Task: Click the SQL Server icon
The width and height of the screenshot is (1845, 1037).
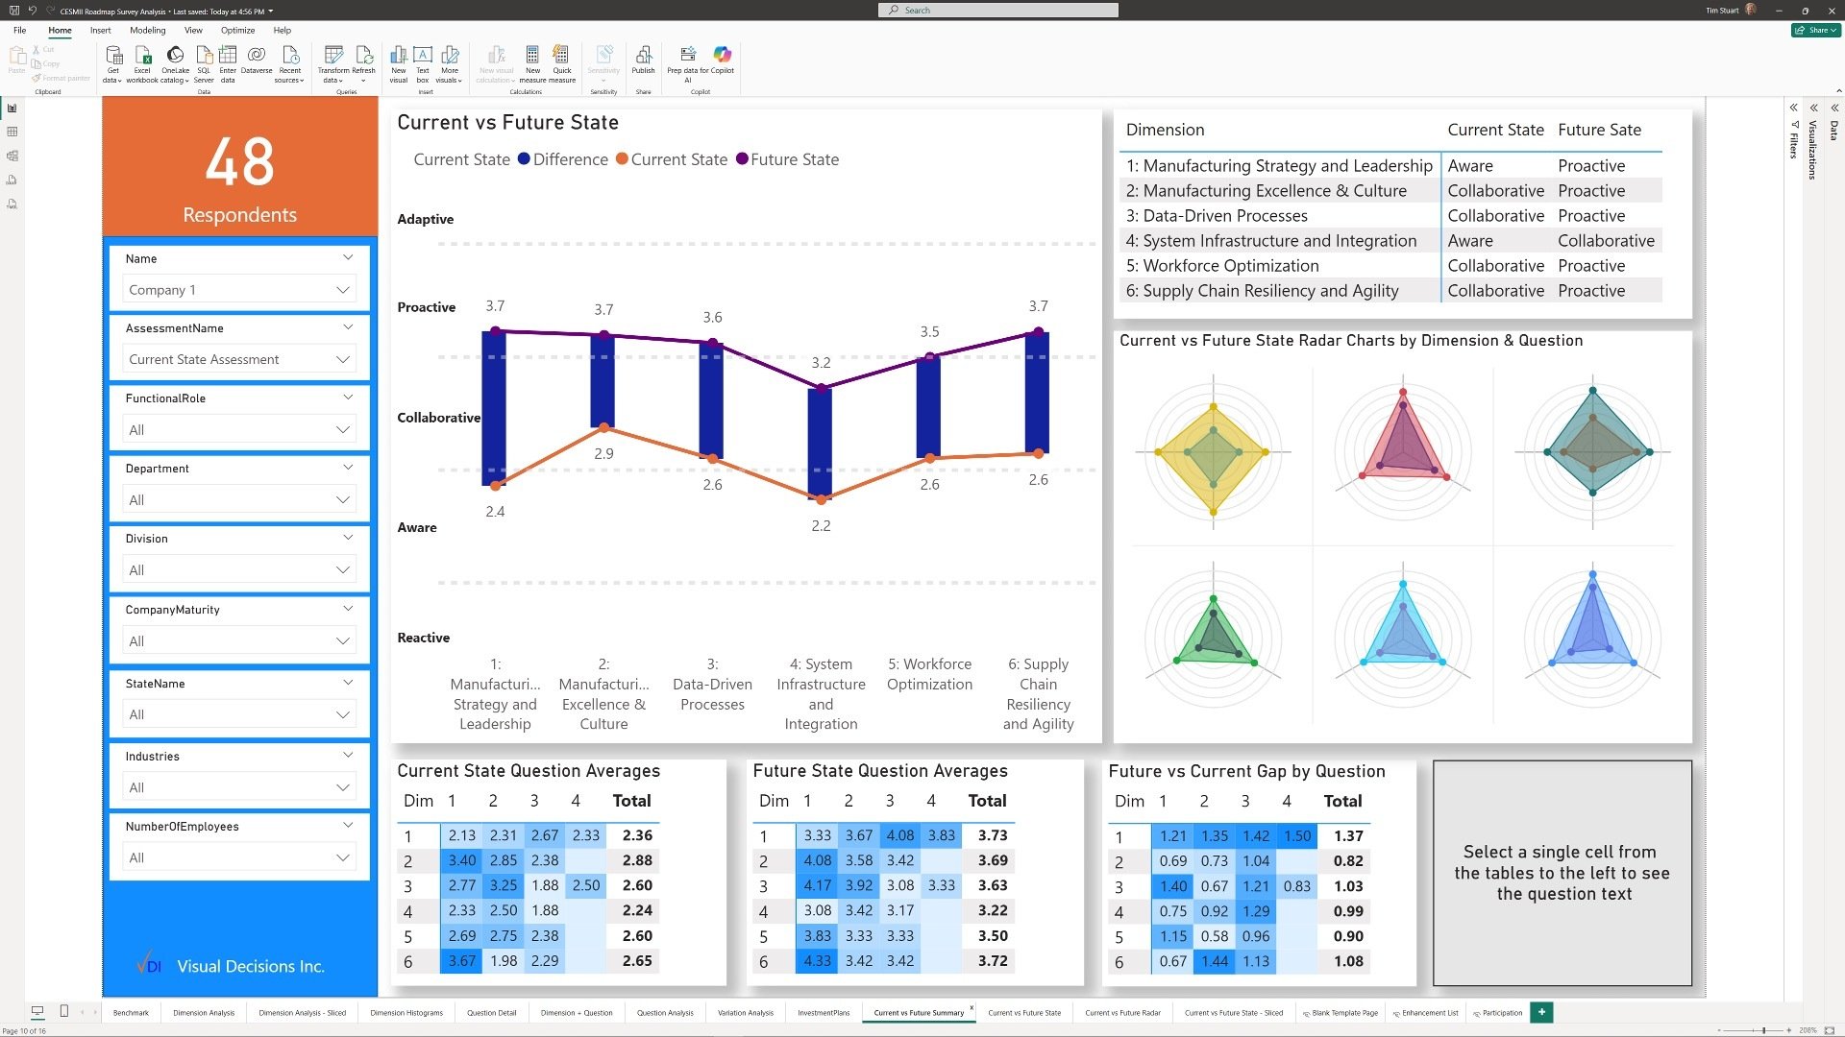Action: (204, 56)
